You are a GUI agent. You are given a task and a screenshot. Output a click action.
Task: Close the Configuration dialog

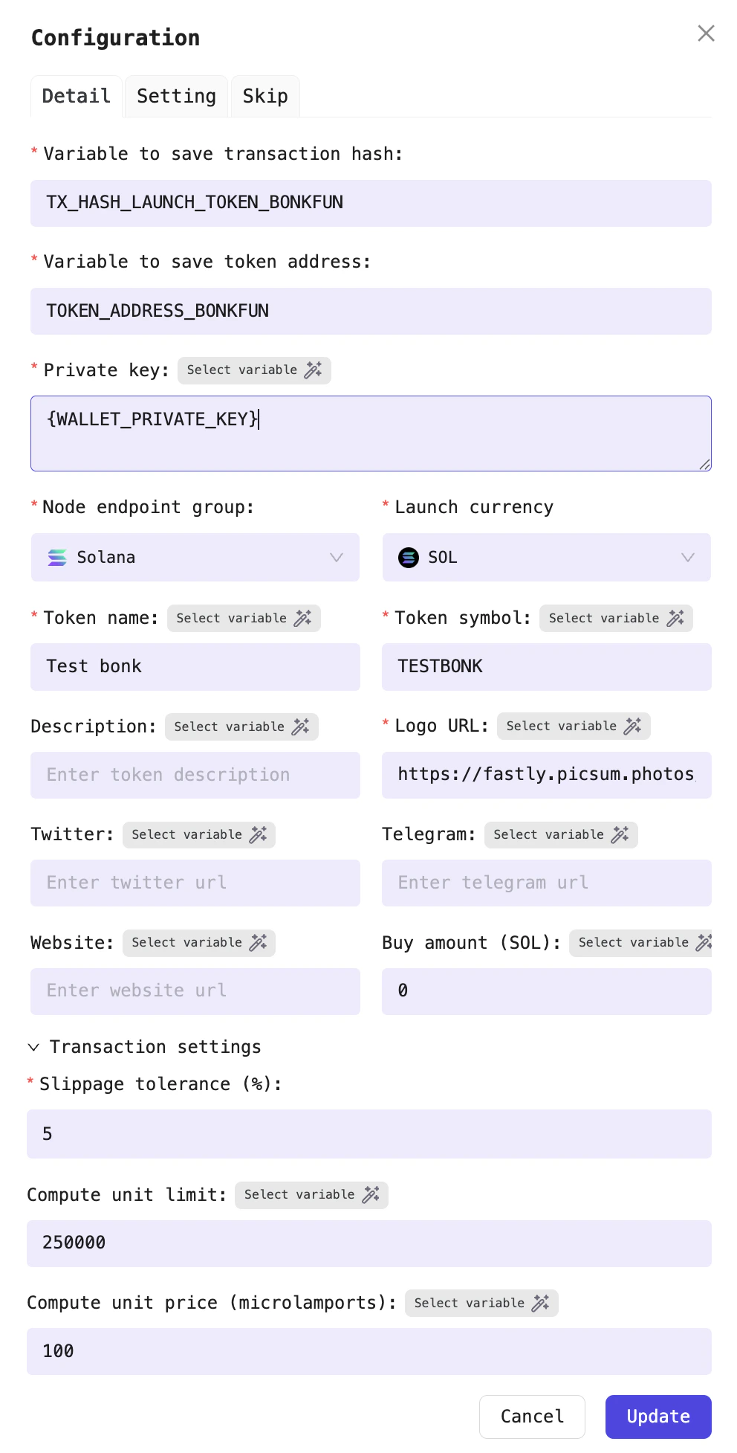[x=705, y=33]
